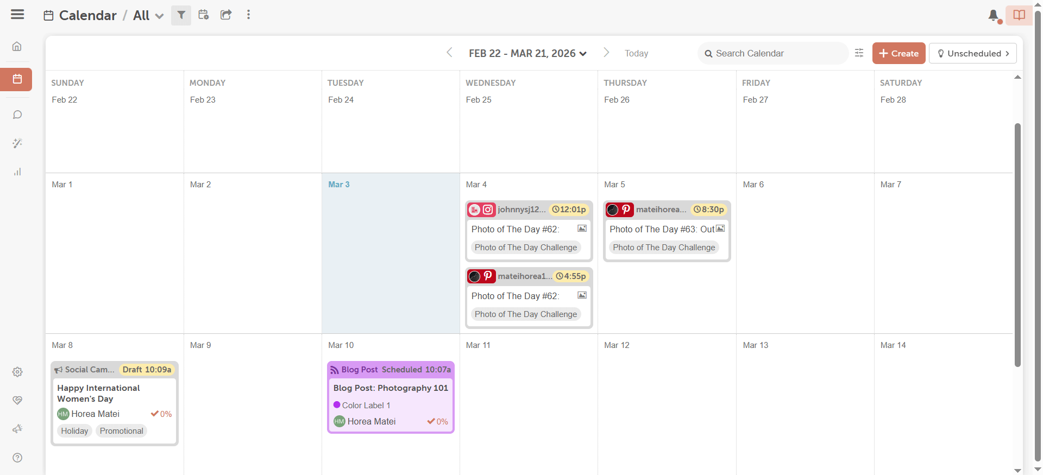The image size is (1043, 475).
Task: Jump to Today in the calendar
Action: 636,53
